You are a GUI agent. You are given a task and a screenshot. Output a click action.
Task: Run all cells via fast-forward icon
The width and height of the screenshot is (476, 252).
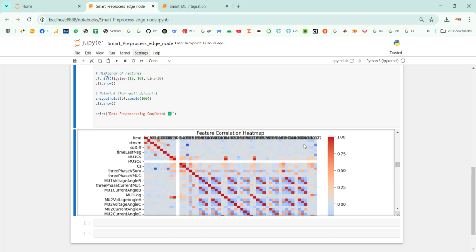(142, 61)
